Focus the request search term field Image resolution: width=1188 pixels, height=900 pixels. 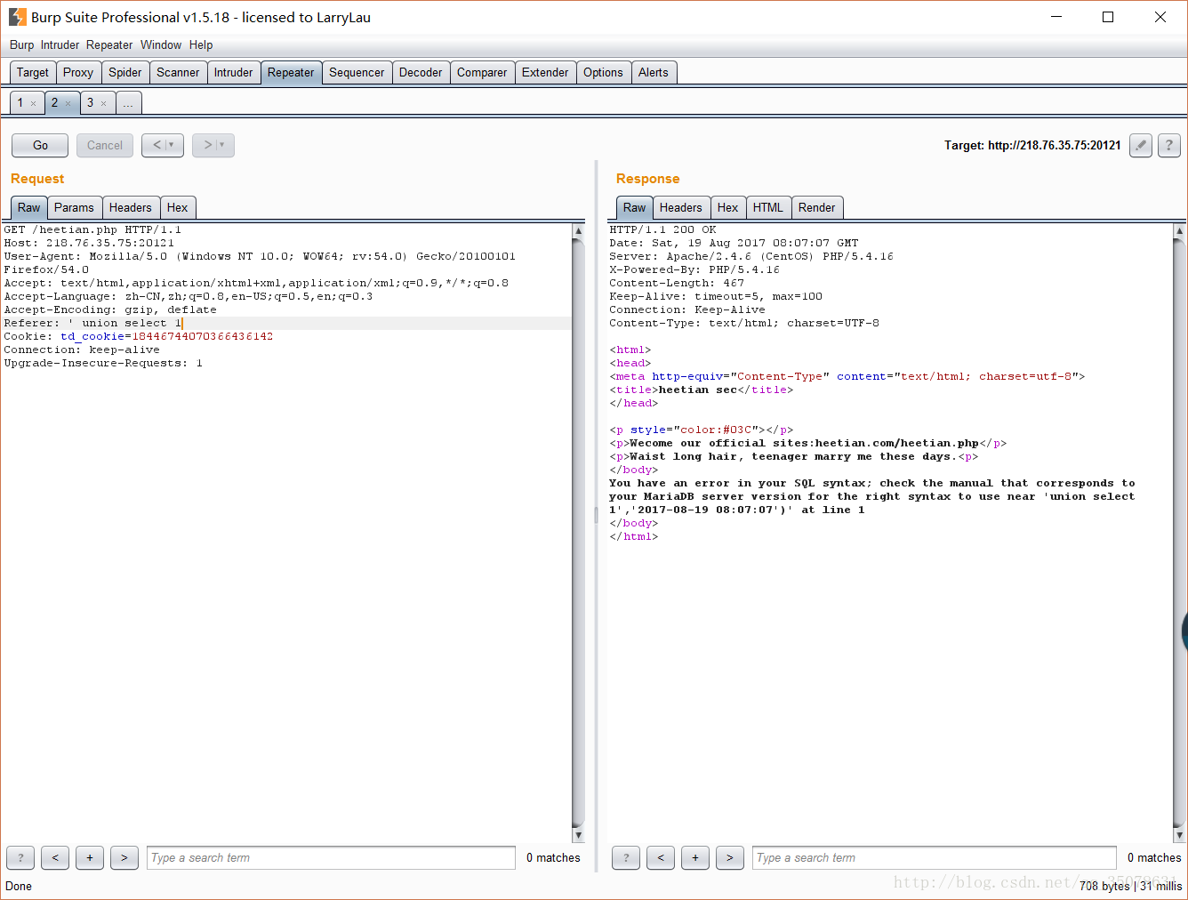tap(331, 857)
